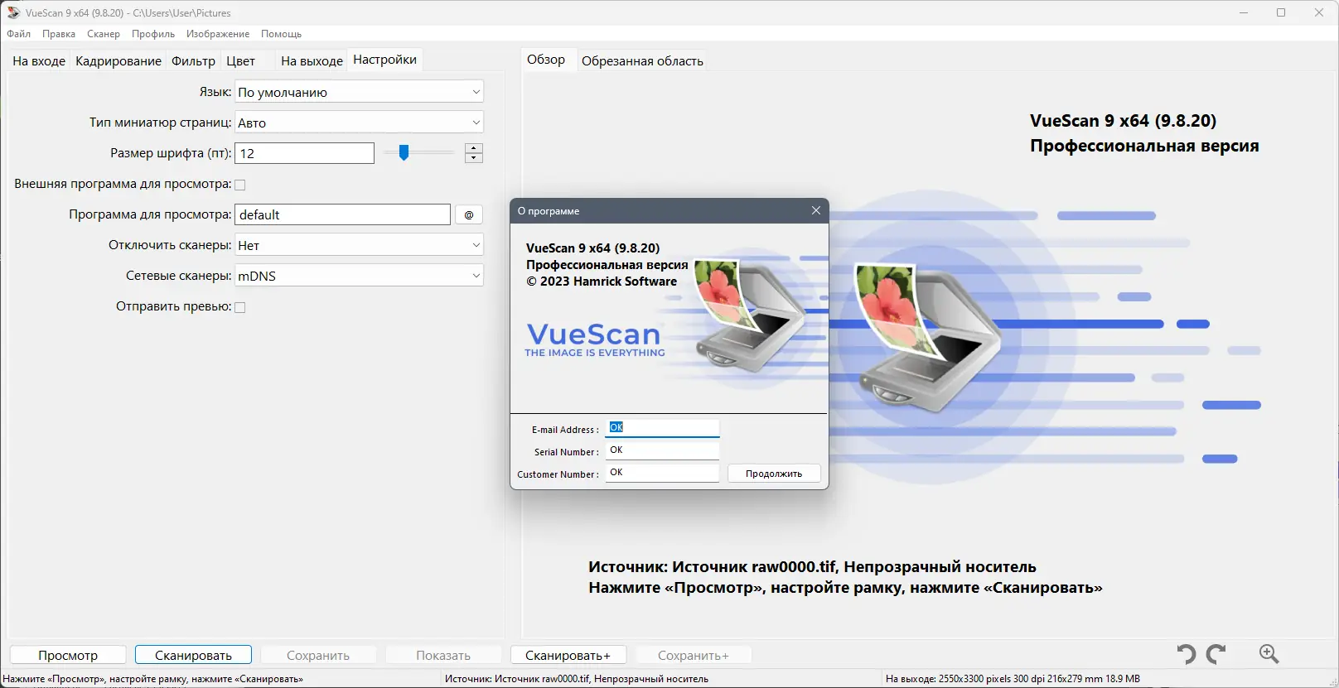The width and height of the screenshot is (1339, 688).
Task: Switch to the Цвет tab
Action: pyautogui.click(x=241, y=60)
